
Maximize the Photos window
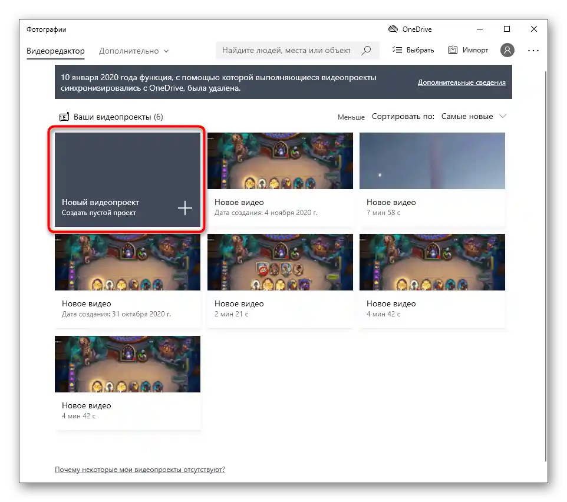coord(507,29)
